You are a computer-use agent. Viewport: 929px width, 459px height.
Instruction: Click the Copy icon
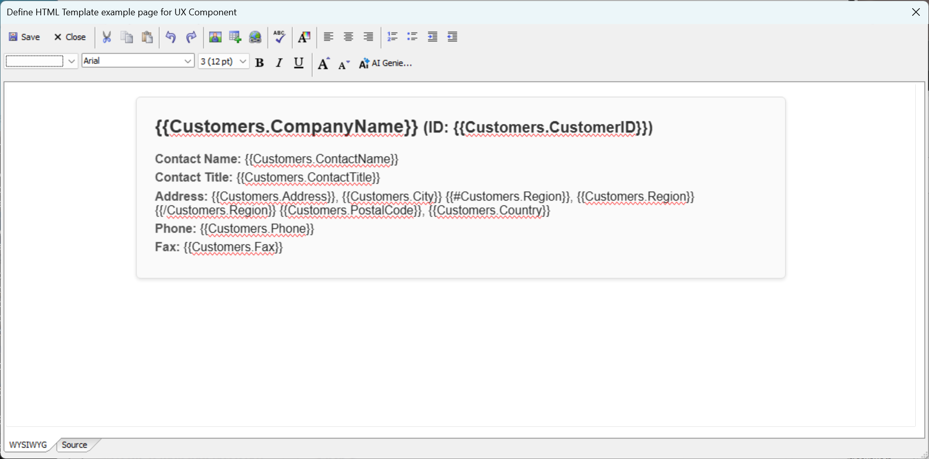(126, 37)
